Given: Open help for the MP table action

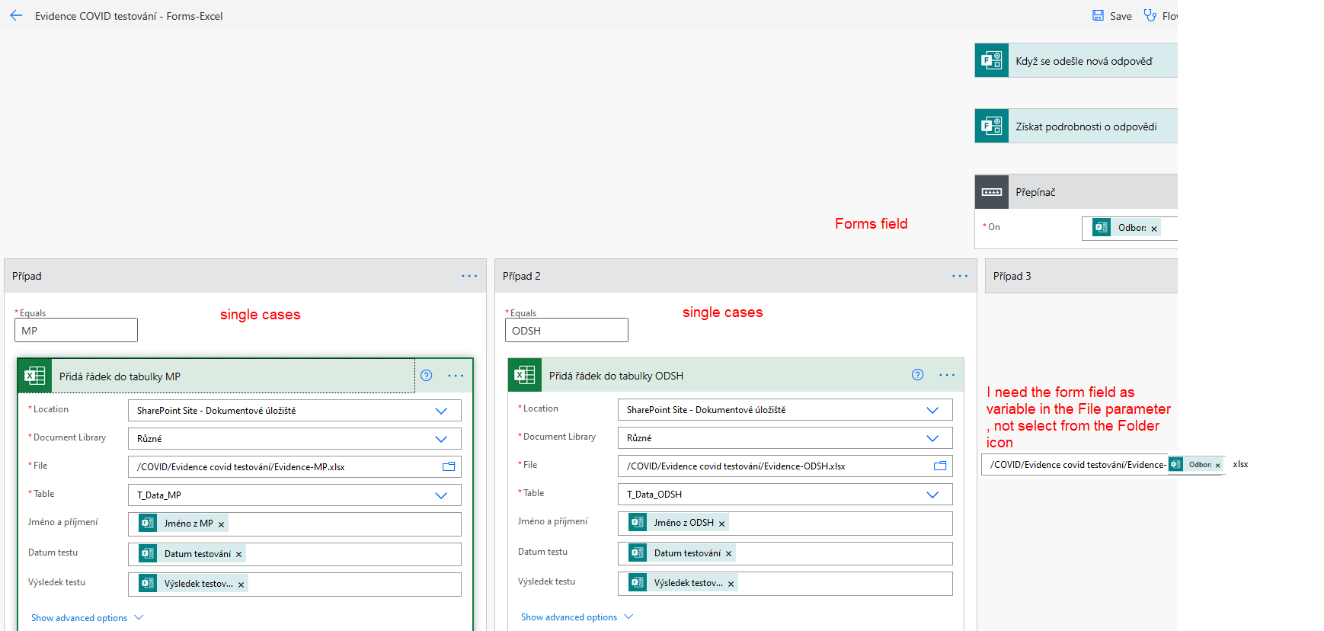Looking at the screenshot, I should [x=427, y=375].
